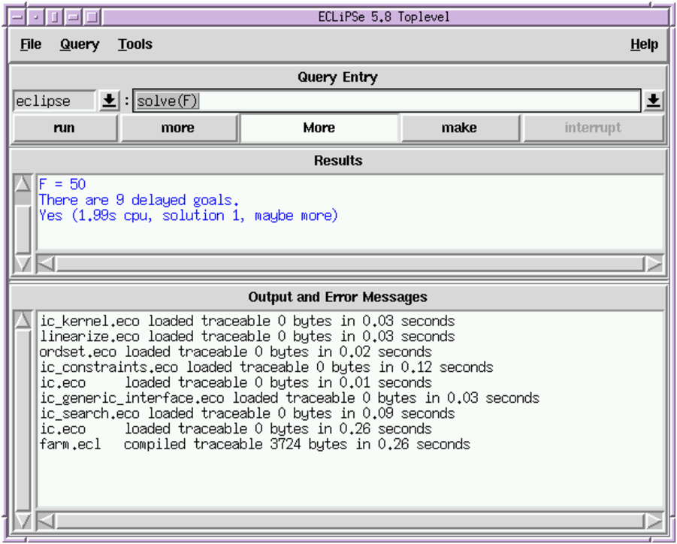Viewport: 677px width, 544px height.
Task: Open the Tools menu
Action: [135, 44]
